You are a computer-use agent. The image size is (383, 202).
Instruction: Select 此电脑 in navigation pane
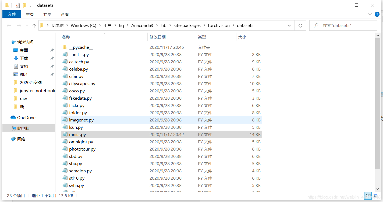23,128
